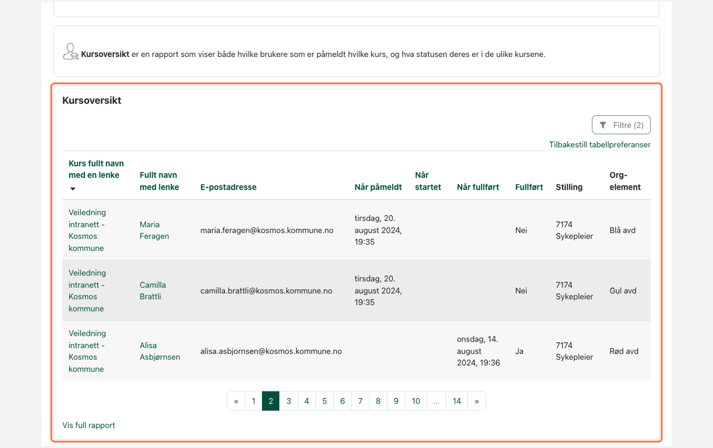Go to page 6 of results

pyautogui.click(x=342, y=401)
